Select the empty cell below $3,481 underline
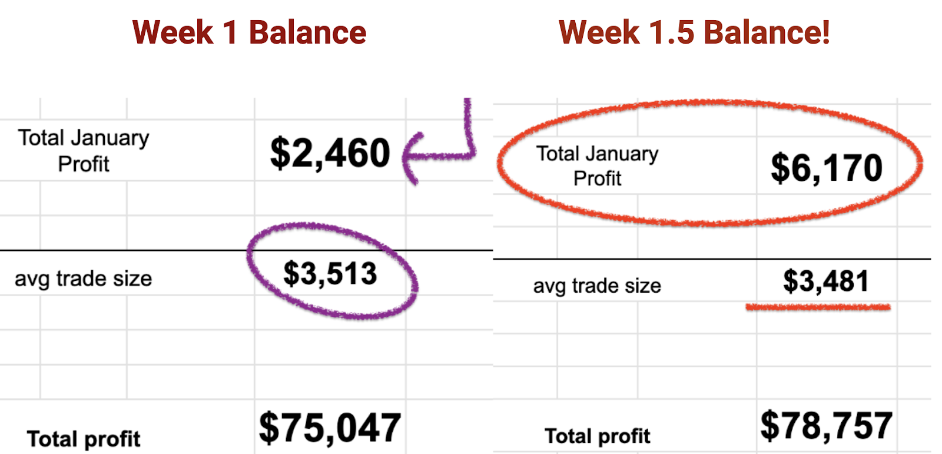Image resolution: width=942 pixels, height=454 pixels. click(827, 317)
